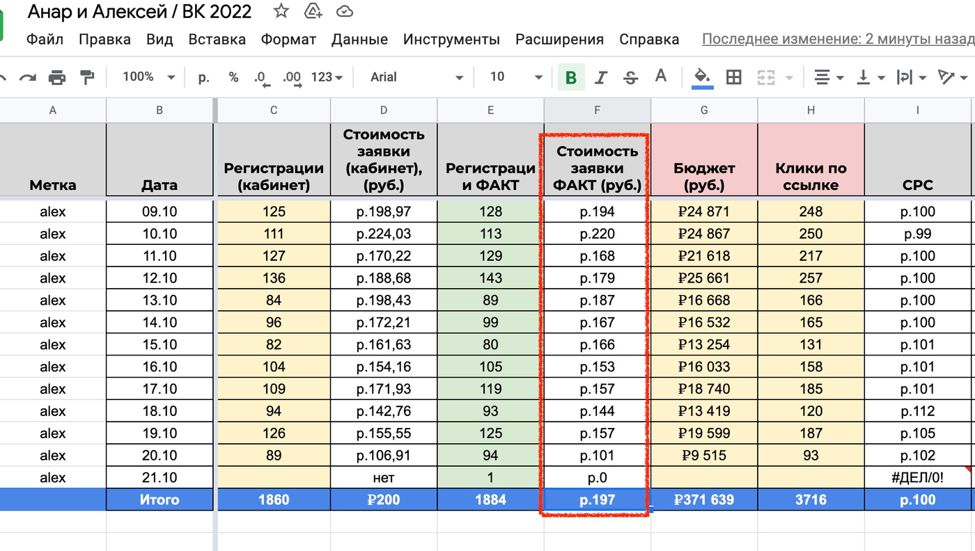Viewport: 975px width, 551px height.
Task: Format as percent with % button
Action: (233, 77)
